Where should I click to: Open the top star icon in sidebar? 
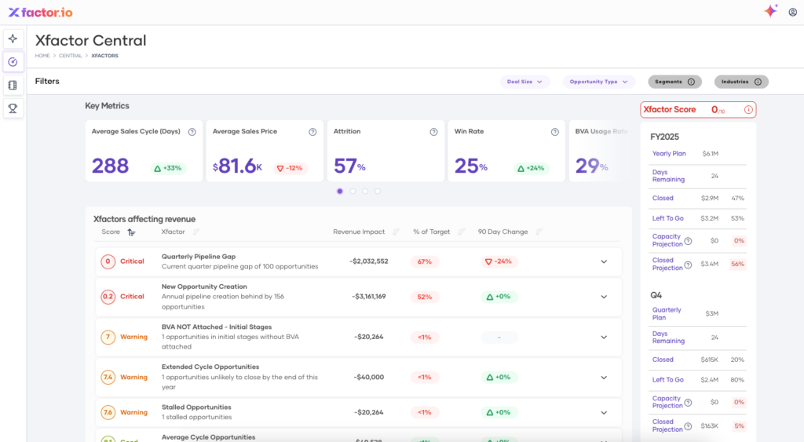(13, 38)
